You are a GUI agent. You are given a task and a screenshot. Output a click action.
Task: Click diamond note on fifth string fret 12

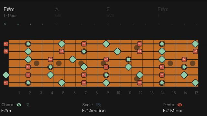[x=139, y=75]
